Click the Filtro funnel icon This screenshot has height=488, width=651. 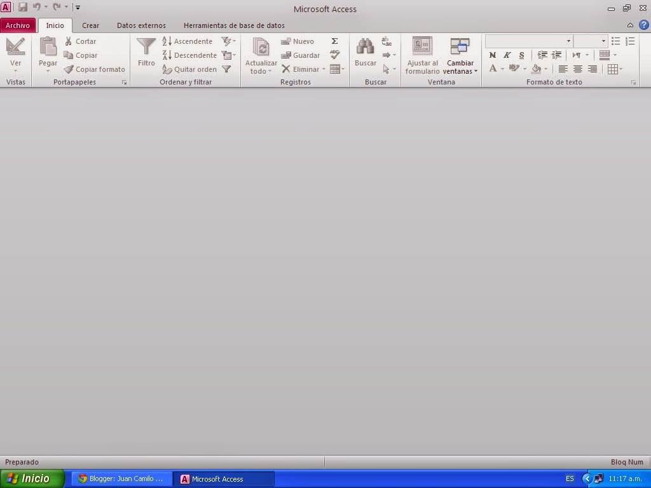click(146, 46)
